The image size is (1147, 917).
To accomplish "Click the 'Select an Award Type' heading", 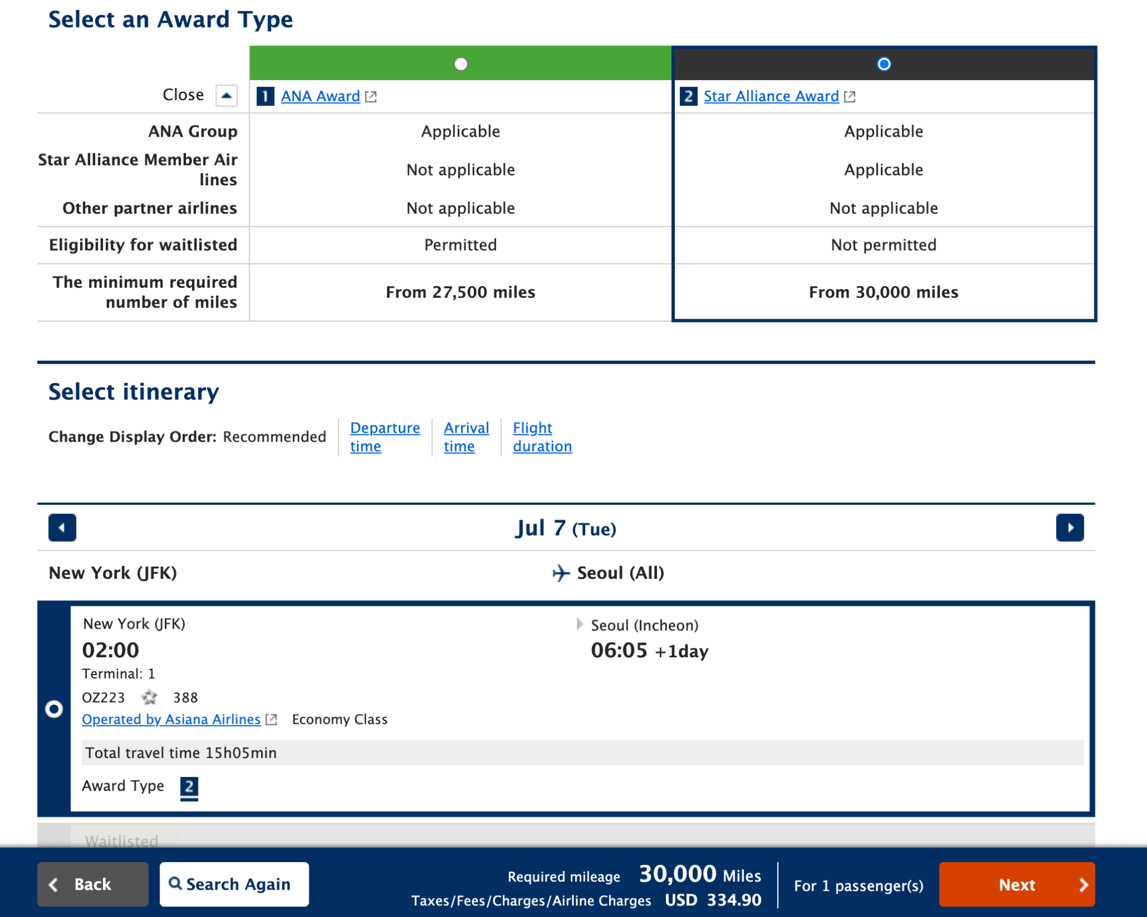I will tap(170, 20).
